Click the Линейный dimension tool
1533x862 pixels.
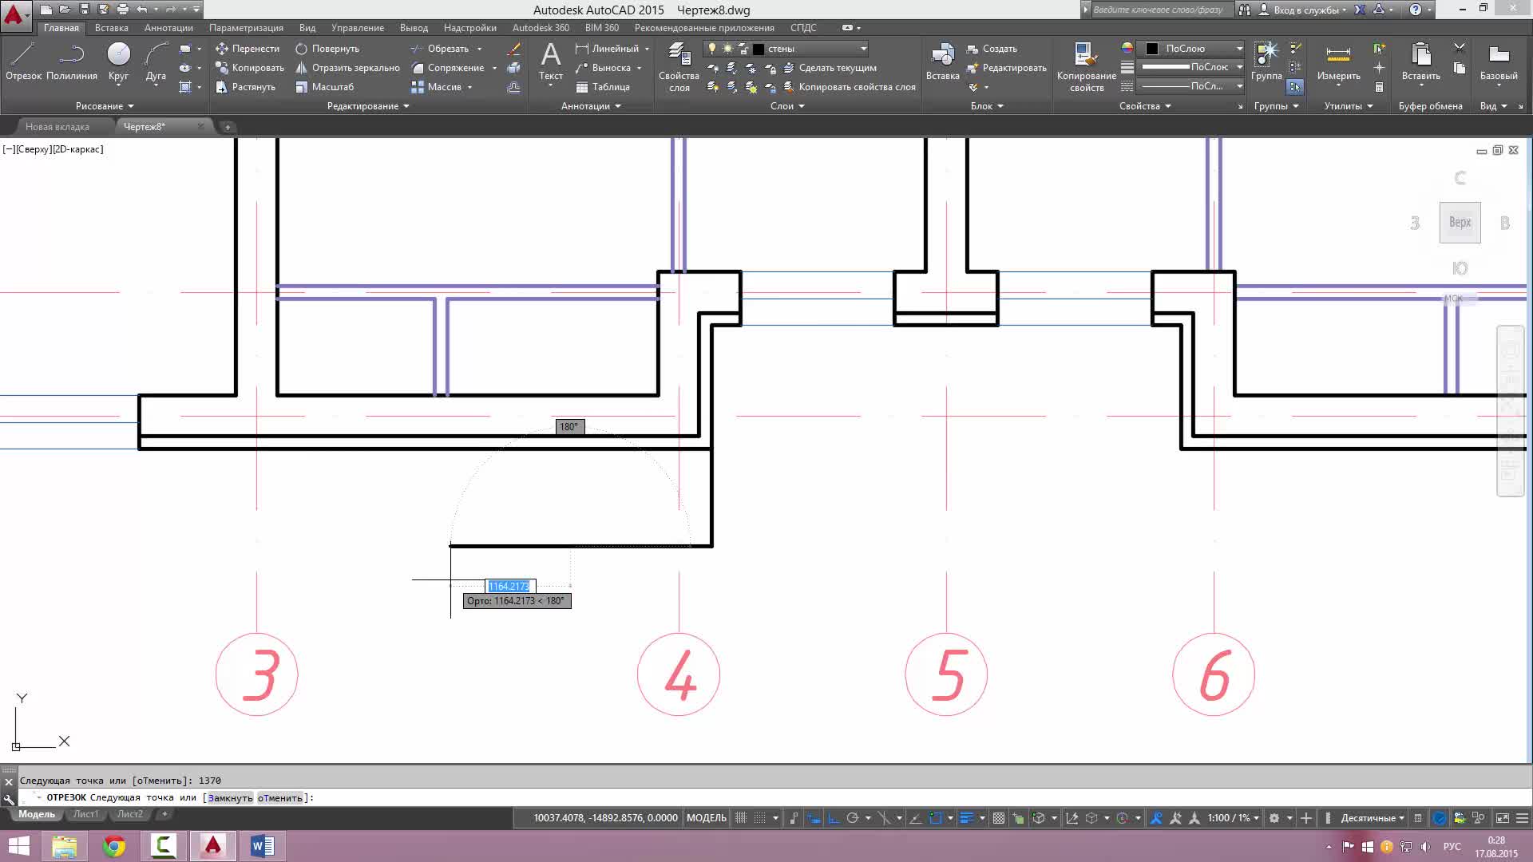607,49
